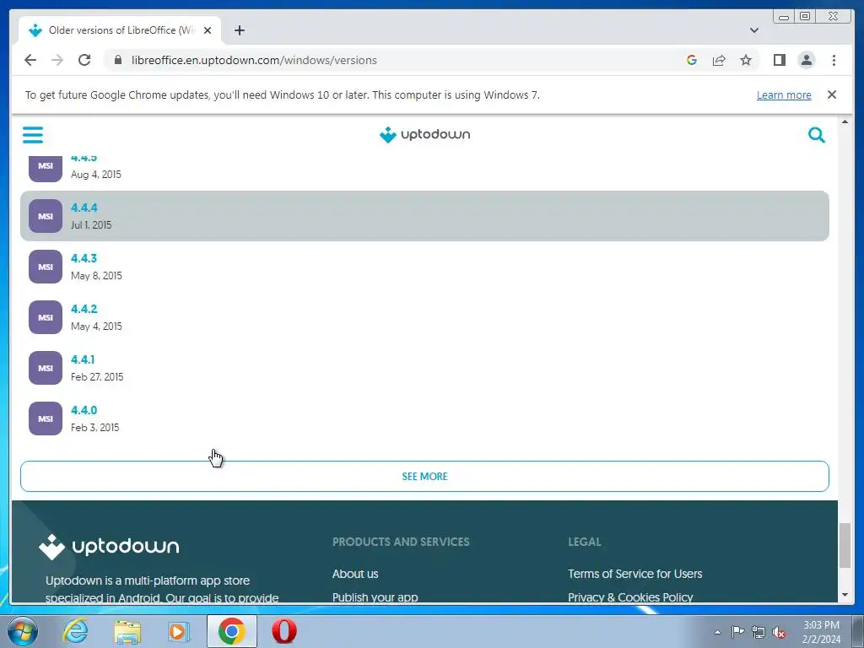864x648 pixels.
Task: Open the Uptodown hamburger menu
Action: pyautogui.click(x=33, y=134)
